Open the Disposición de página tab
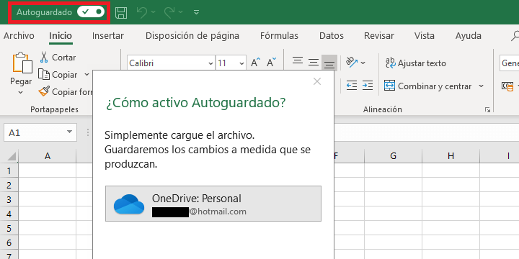The height and width of the screenshot is (259, 519). pos(192,35)
